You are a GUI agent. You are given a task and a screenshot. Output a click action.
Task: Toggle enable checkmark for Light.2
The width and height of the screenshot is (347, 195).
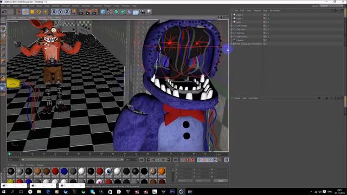(268, 15)
